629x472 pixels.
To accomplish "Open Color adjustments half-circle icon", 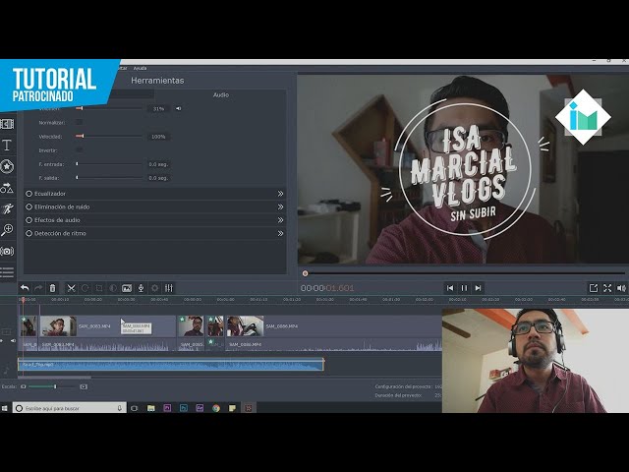I will click(113, 288).
